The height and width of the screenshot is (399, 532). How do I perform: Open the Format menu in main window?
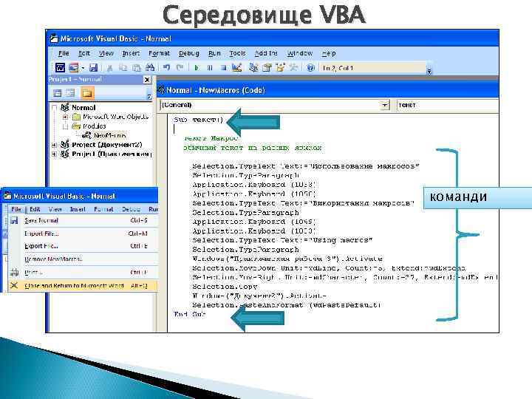point(159,53)
